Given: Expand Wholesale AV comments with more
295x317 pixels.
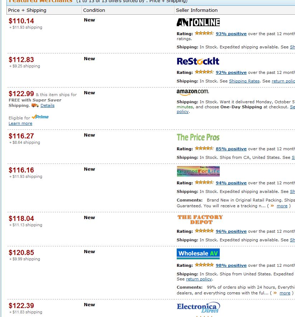Looking at the screenshot, I should [285, 293].
